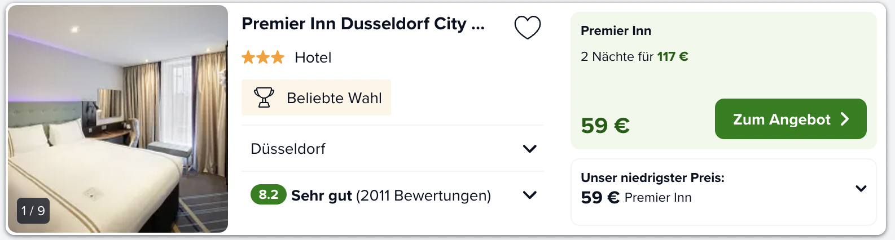
Task: Add hotel to favorites with heart icon
Action: click(x=528, y=27)
